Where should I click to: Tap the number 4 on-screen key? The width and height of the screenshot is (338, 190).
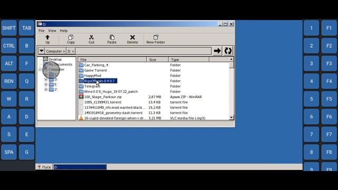311,81
